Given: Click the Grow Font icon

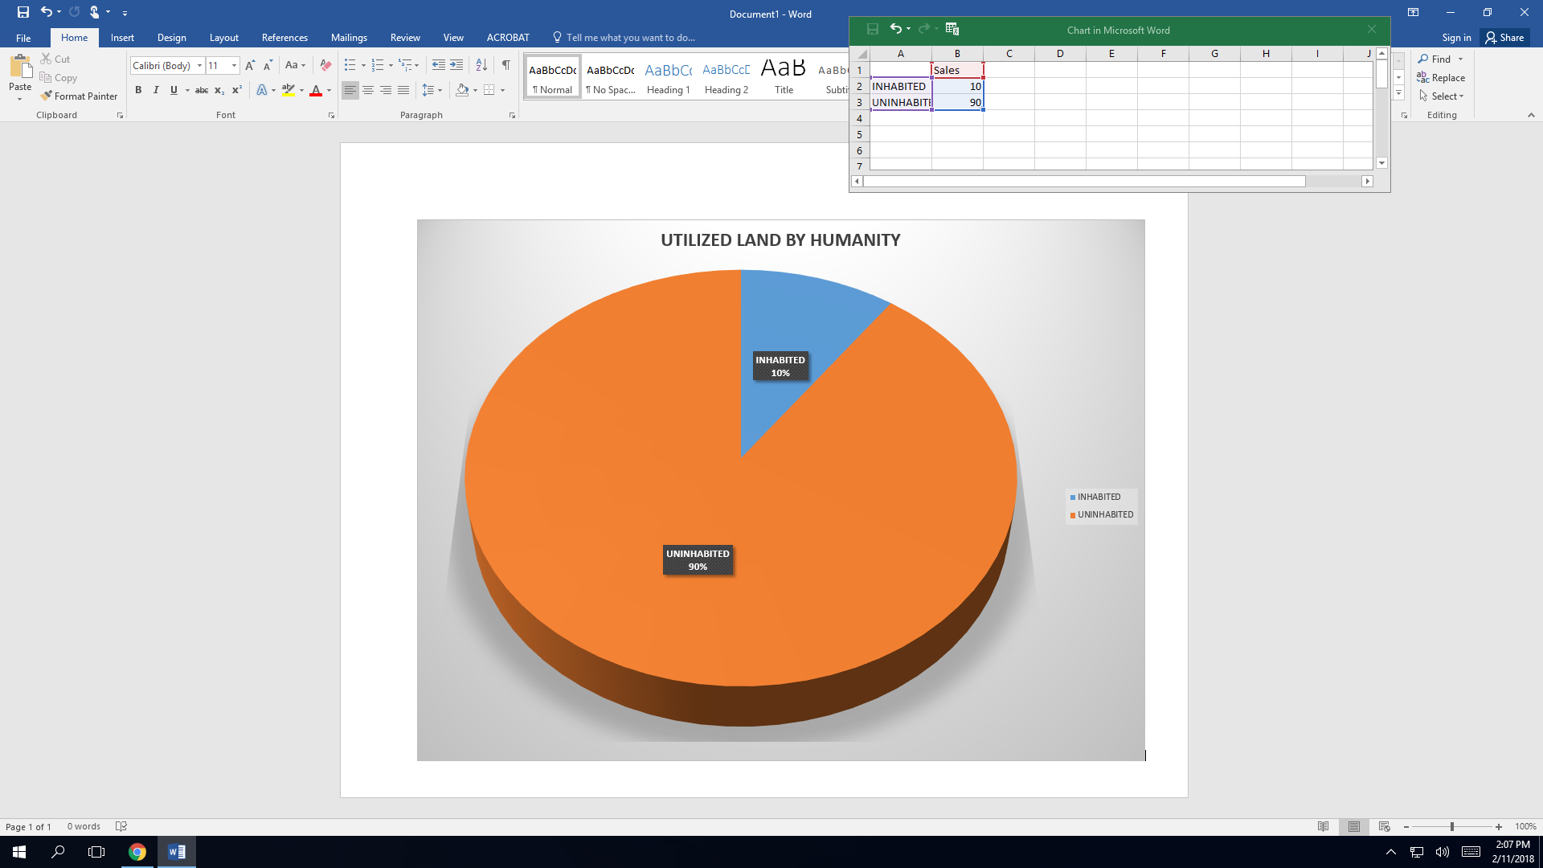Looking at the screenshot, I should click(x=250, y=65).
